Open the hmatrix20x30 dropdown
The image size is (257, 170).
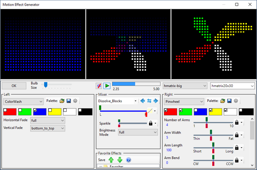(232, 86)
